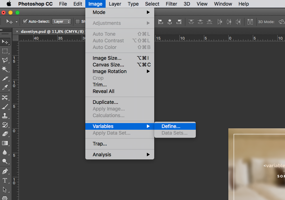Image resolution: width=285 pixels, height=200 pixels.
Task: Select the Horizontal Type tool
Action: (x=5, y=180)
